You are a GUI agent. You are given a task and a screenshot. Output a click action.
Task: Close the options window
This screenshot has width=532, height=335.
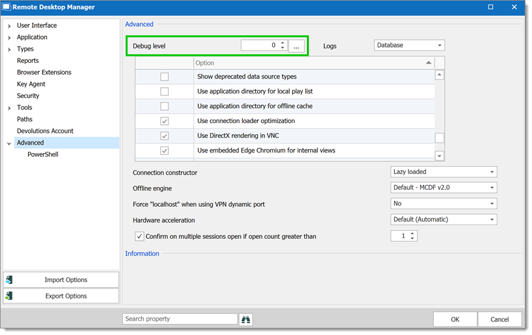coord(514,7)
